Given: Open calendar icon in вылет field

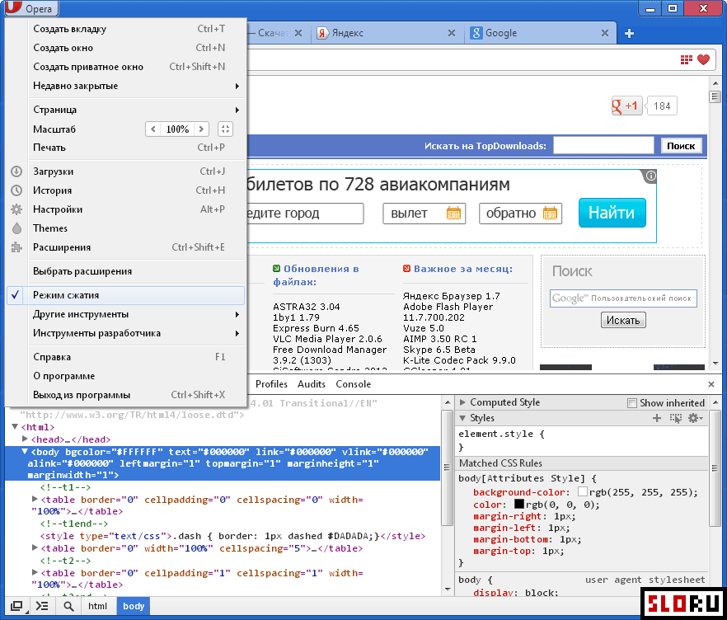Looking at the screenshot, I should click(x=453, y=214).
